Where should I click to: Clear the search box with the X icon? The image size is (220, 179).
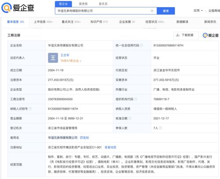[152, 11]
